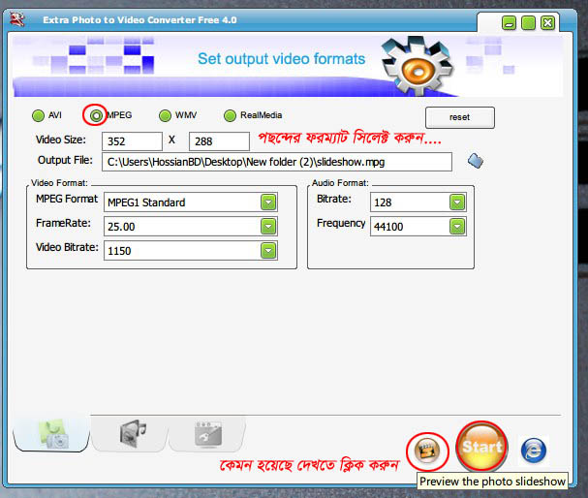The width and height of the screenshot is (588, 498).
Task: Click the application logo in title bar
Action: [x=17, y=18]
